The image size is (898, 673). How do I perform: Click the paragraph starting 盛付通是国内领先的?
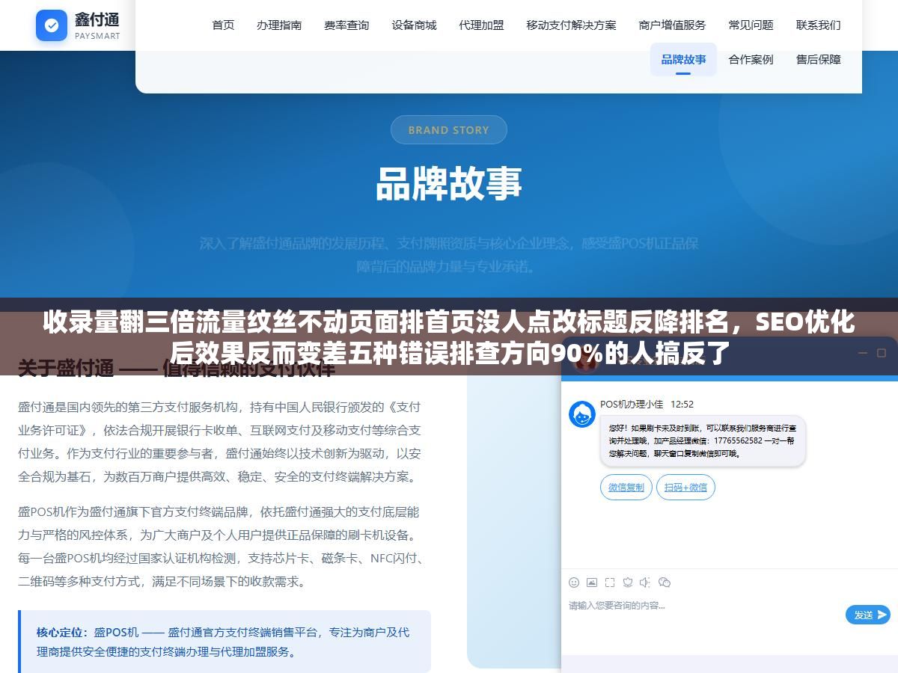pos(220,442)
